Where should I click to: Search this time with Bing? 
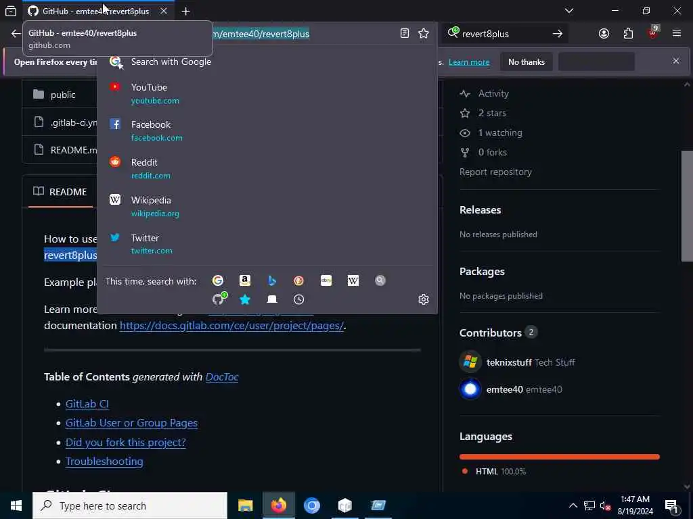pyautogui.click(x=272, y=280)
